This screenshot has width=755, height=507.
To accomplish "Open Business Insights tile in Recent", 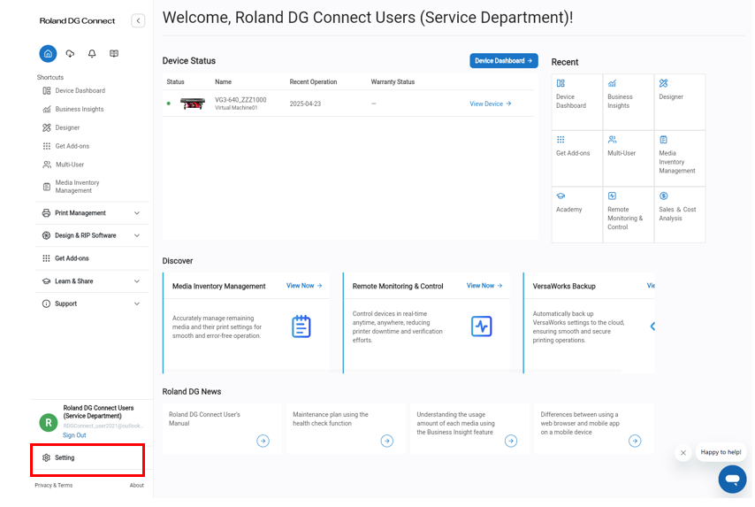I will (629, 102).
